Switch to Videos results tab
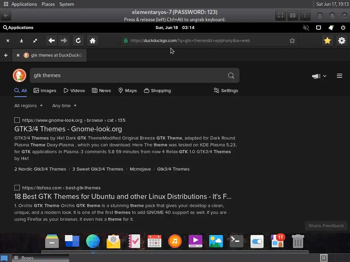Screen dimensions: 350x262 point(74,90)
